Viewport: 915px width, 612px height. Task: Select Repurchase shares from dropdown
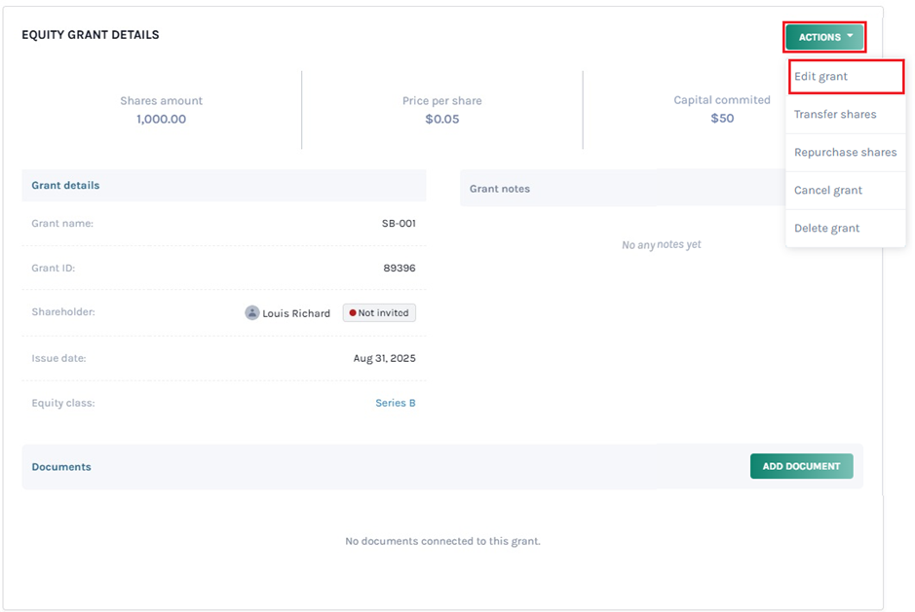point(845,152)
